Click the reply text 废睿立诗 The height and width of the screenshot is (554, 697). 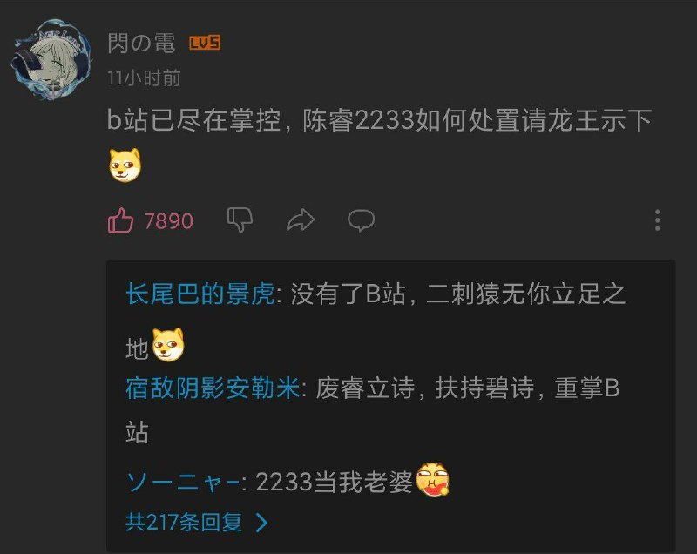tap(365, 388)
